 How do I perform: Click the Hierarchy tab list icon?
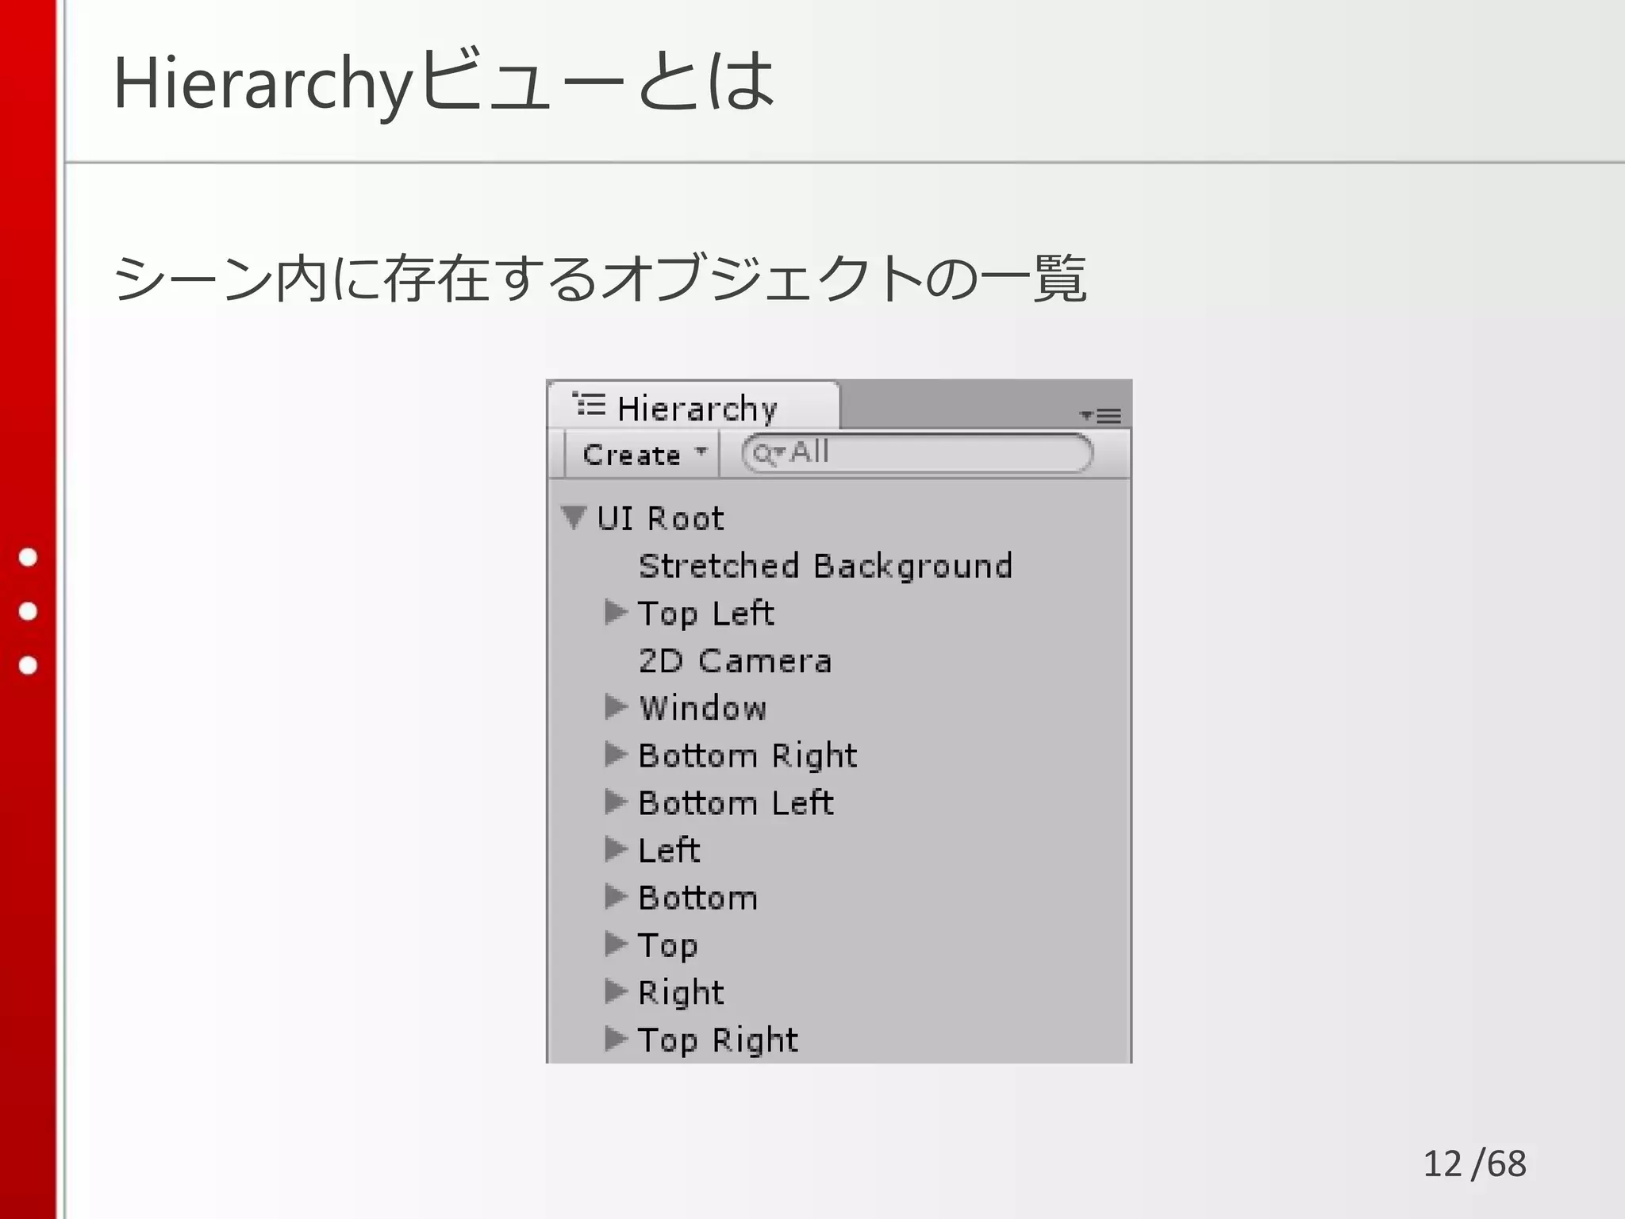click(x=589, y=405)
